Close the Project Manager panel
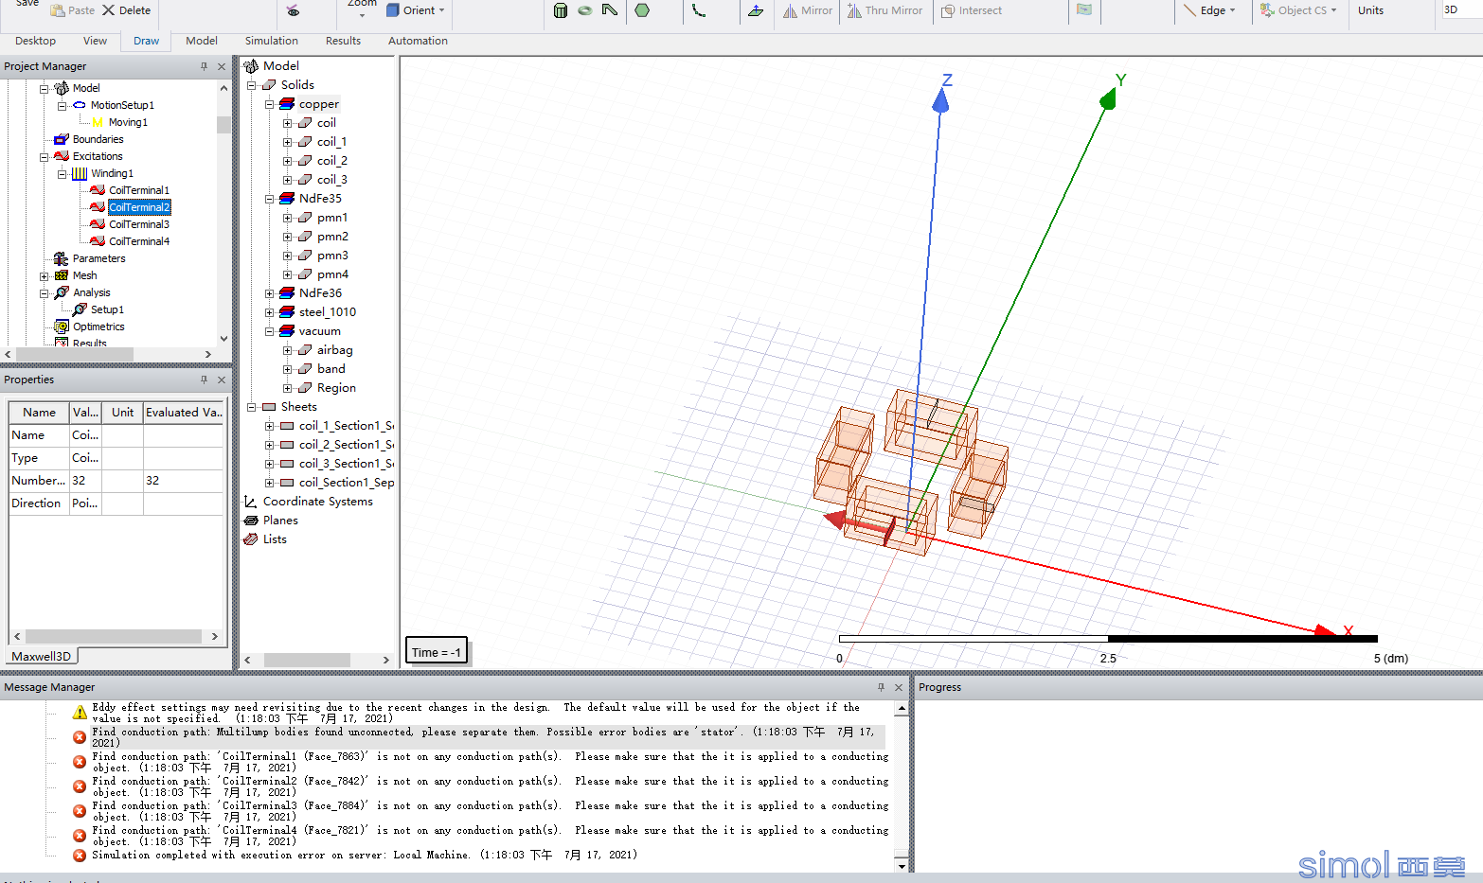This screenshot has height=883, width=1483. (222, 66)
